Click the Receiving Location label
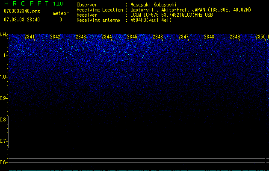The image size is (269, 171). pyautogui.click(x=100, y=10)
